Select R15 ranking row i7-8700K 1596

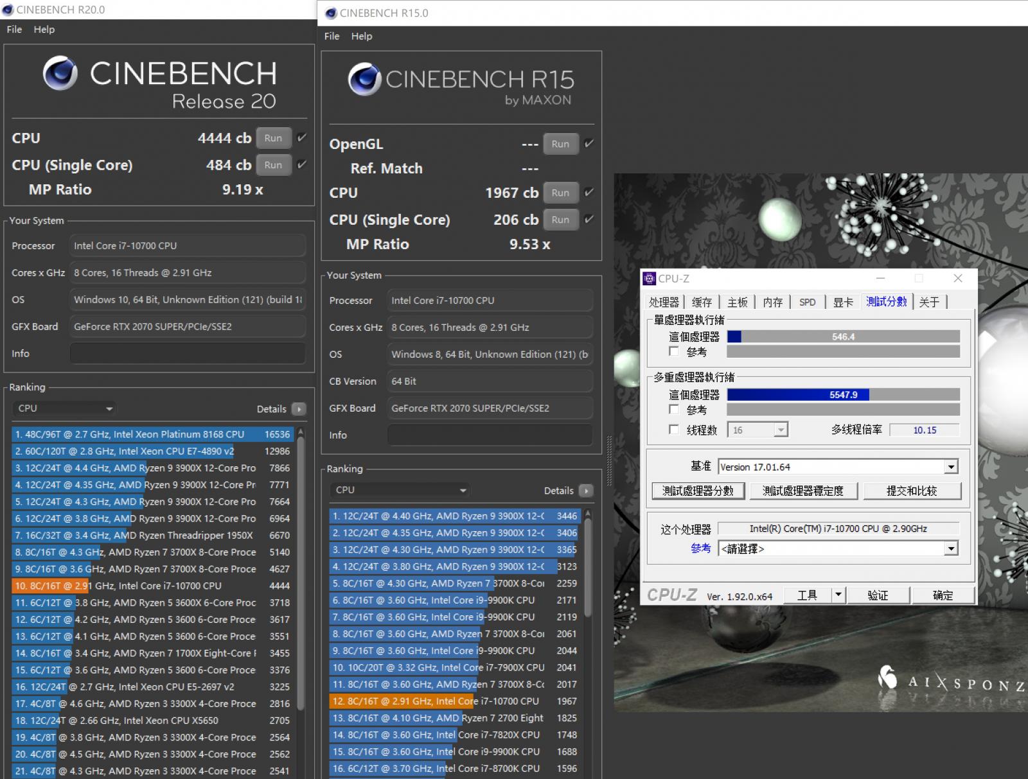tap(454, 768)
